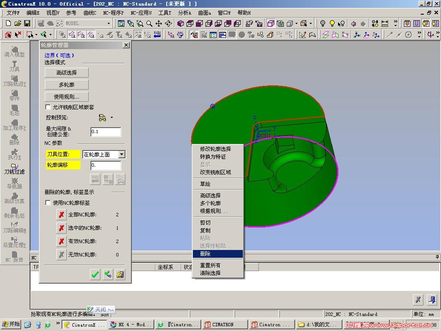The height and width of the screenshot is (331, 441).
Task: Click the cancel exit icon in contour manager
Action: pos(120,274)
